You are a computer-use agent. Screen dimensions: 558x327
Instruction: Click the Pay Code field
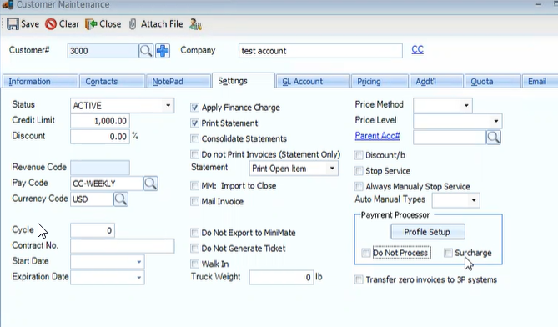[x=107, y=184]
